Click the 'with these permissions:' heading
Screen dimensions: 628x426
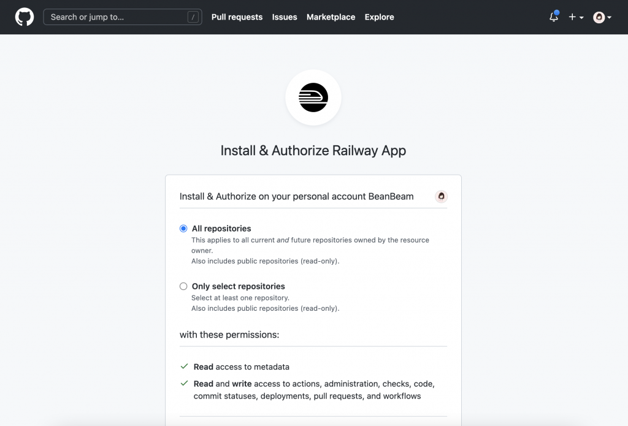[229, 335]
